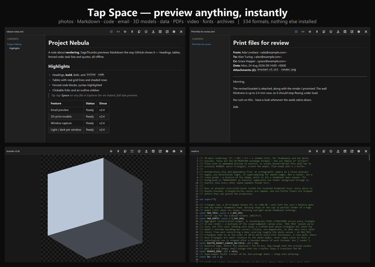Screen dimensions: 375x267
Task: Open file info for mesh.rs
Action: 331,151
